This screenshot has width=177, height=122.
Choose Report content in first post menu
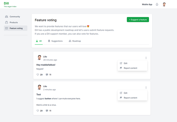click(x=130, y=68)
